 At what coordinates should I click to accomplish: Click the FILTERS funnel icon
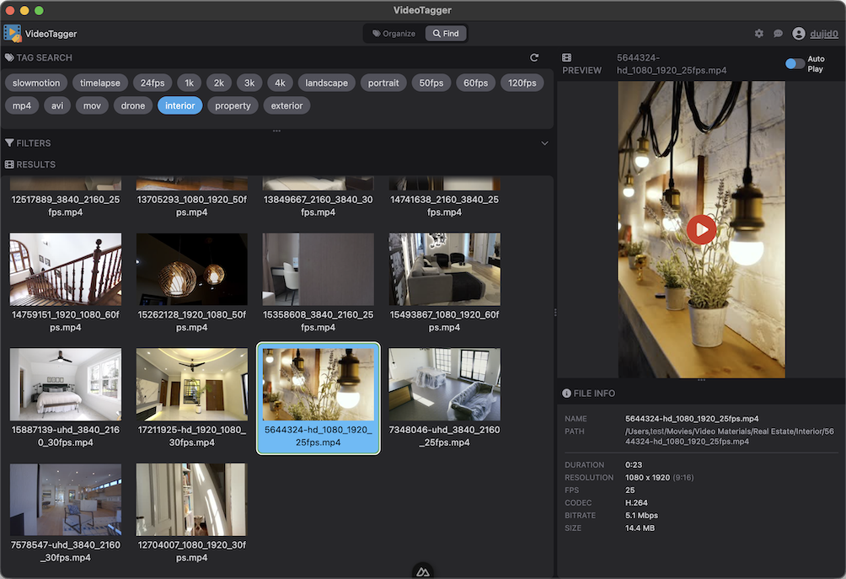[x=10, y=142]
